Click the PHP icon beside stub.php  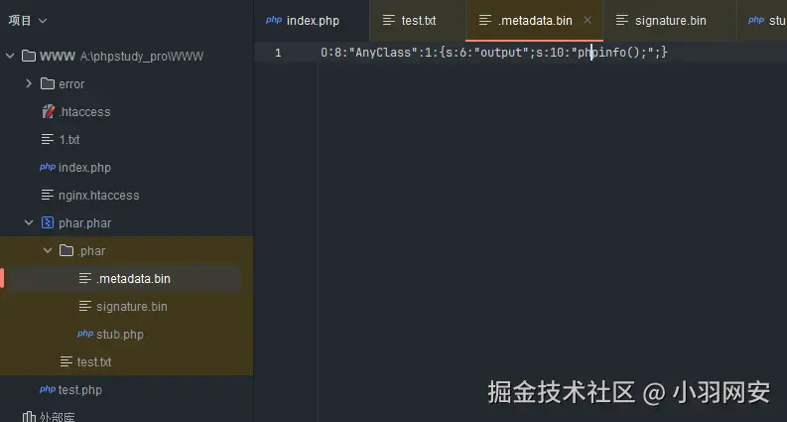(85, 334)
